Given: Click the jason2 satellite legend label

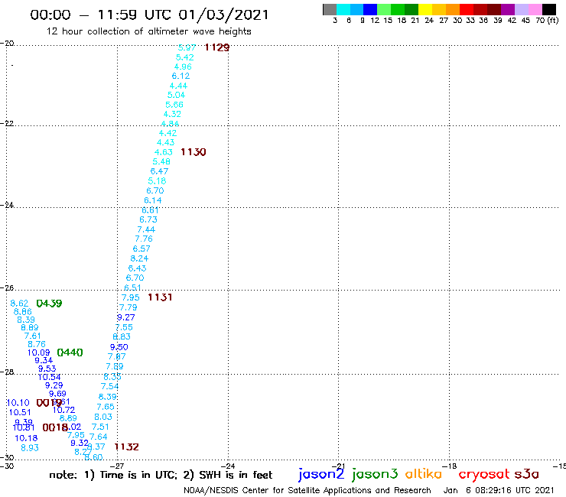Looking at the screenshot, I should pos(321,474).
